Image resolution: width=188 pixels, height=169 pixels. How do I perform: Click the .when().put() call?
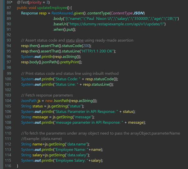[64, 30]
